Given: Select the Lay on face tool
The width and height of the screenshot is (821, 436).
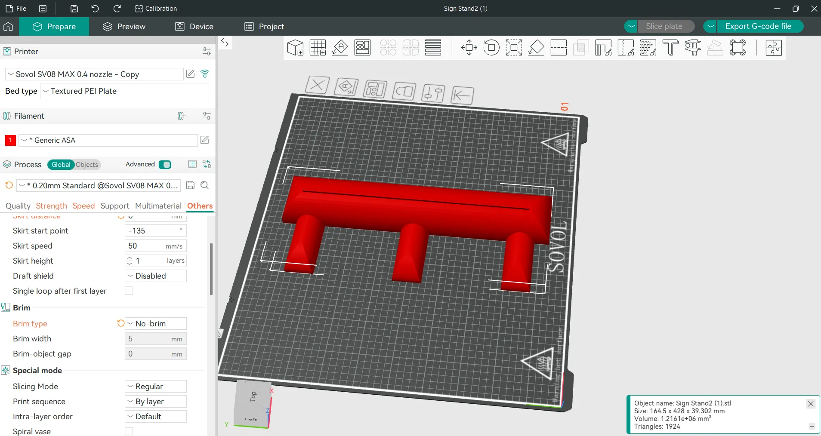Looking at the screenshot, I should 536,48.
